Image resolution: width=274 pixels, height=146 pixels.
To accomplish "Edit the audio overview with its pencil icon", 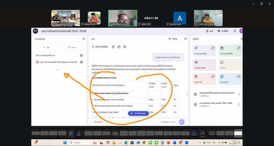I will (213, 48).
